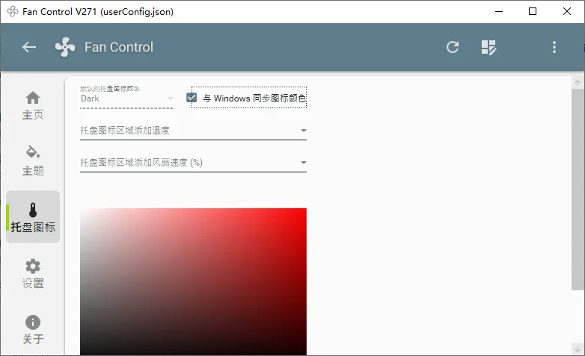Screen dimensions: 585x356
Task: Pick a color in the red gradient picker
Action: (x=193, y=281)
